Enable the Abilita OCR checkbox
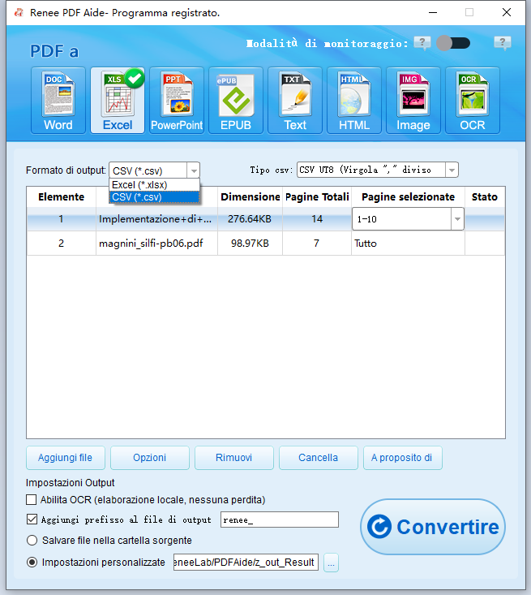This screenshot has width=531, height=595. pos(32,500)
